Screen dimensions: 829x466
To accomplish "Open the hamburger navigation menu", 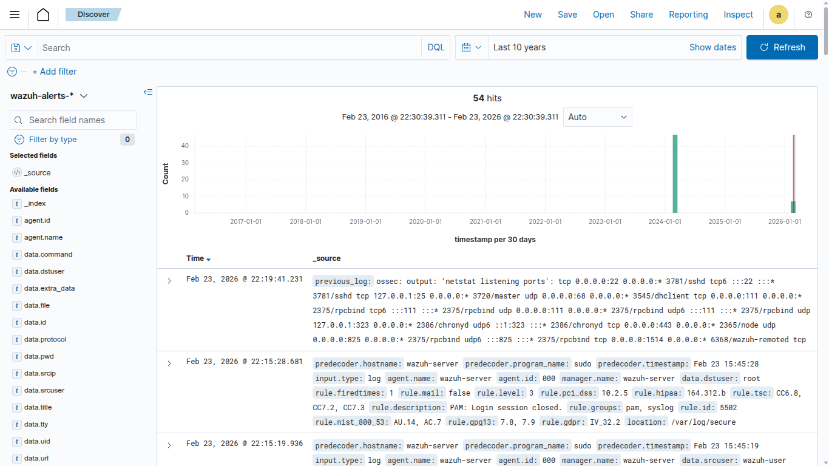I will (x=15, y=15).
